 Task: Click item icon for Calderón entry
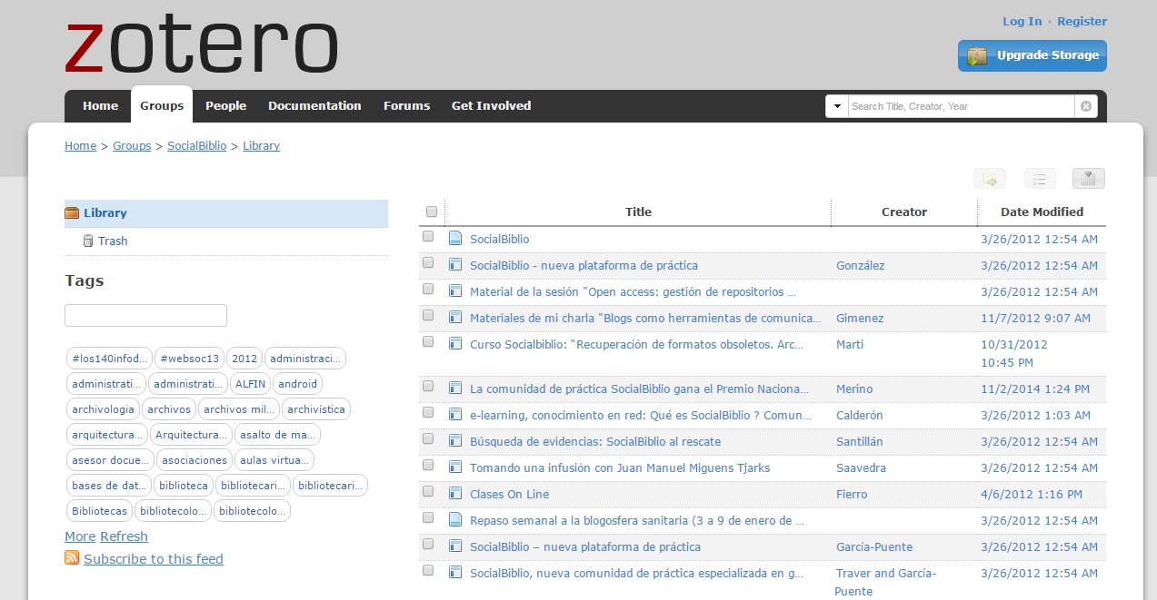pyautogui.click(x=455, y=415)
